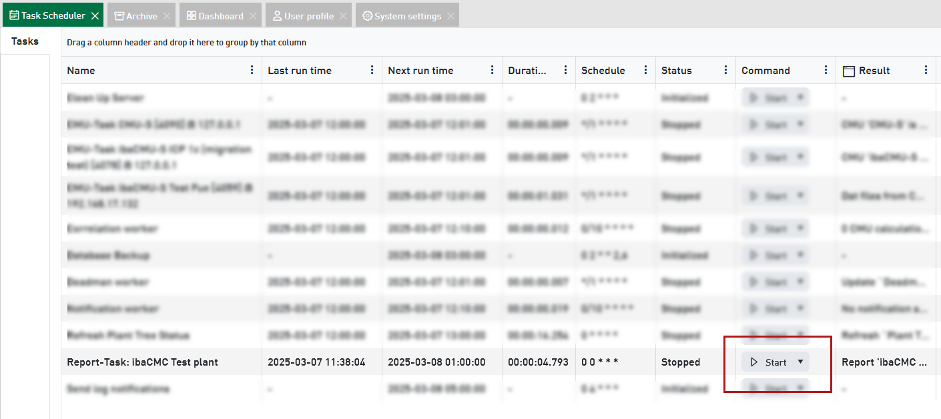
Task: Click the Start play icon for Report-Task row
Action: 754,362
